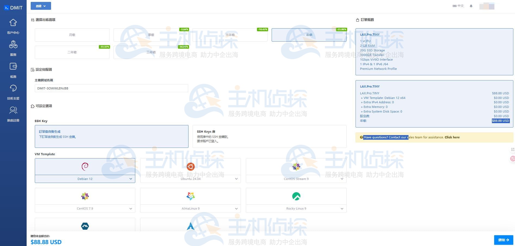
Task: Select the Rocky Linux logo template
Action: [296, 196]
